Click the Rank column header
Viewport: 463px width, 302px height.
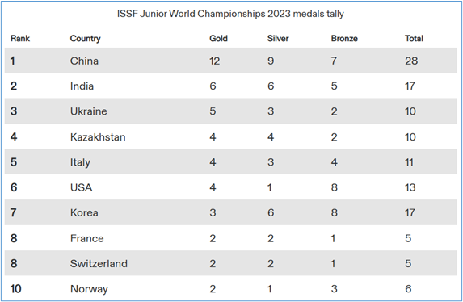click(20, 39)
